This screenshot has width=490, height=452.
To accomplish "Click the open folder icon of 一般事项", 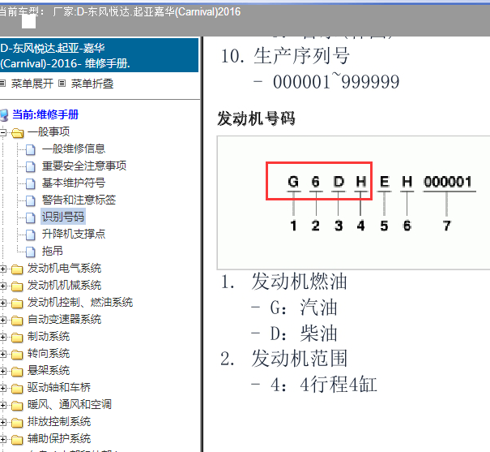I will (x=17, y=133).
